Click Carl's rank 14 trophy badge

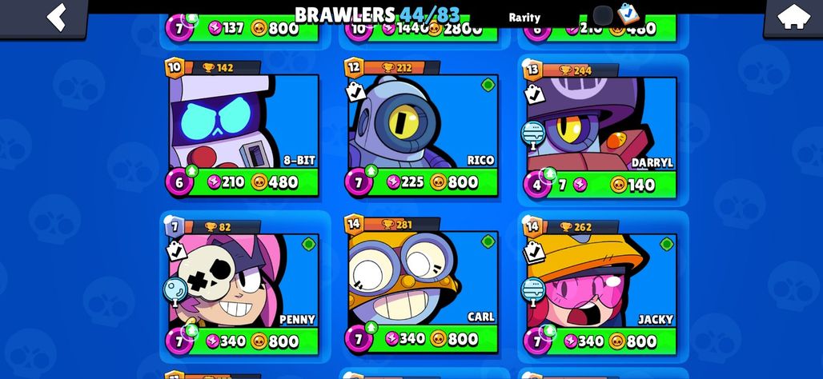point(355,225)
